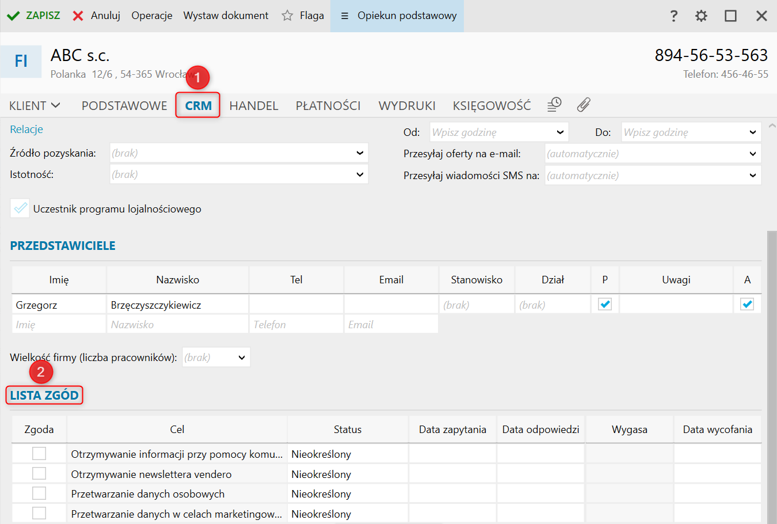This screenshot has width=777, height=524.
Task: Click Status cell for Przetwarzanie danych osobowych
Action: tap(348, 494)
